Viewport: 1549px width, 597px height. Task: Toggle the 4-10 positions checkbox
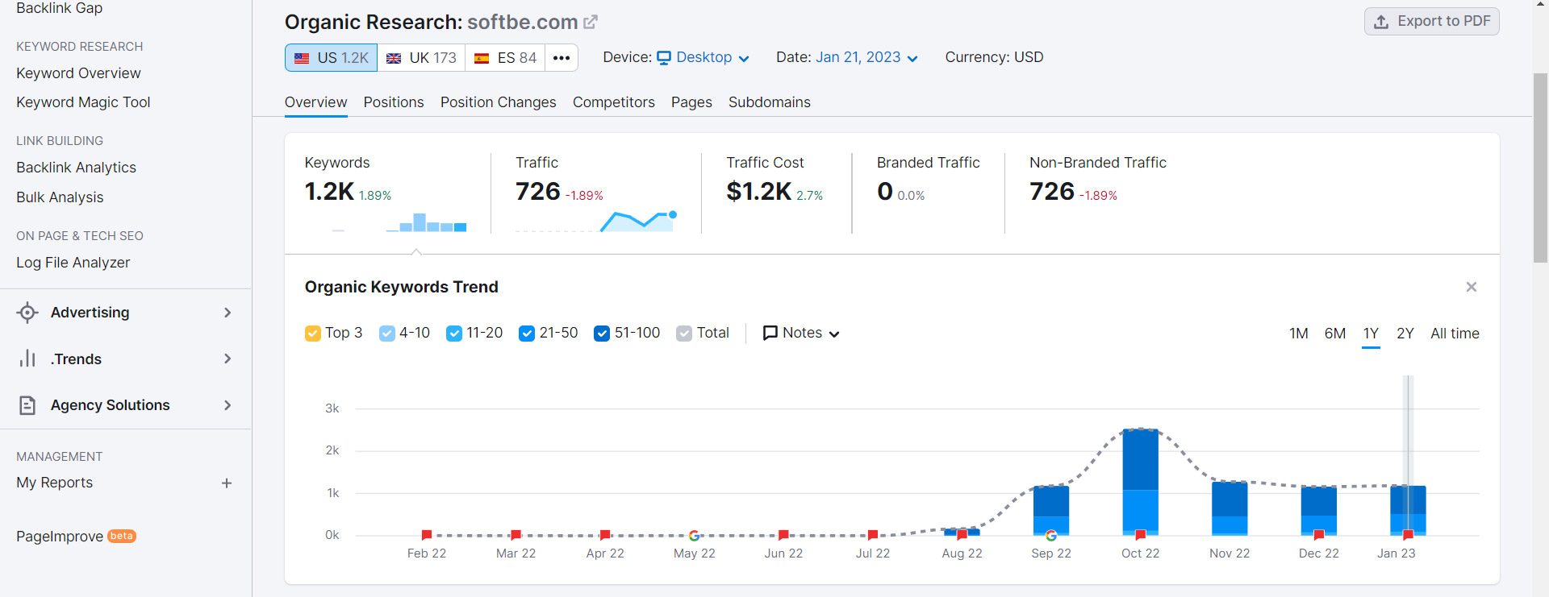click(x=387, y=334)
